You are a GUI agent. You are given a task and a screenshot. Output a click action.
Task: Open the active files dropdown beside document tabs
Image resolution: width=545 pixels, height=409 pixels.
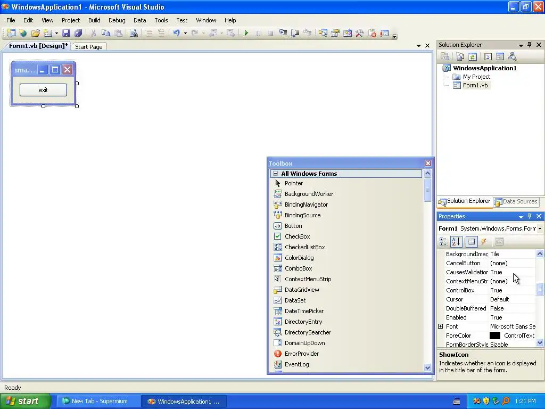[418, 46]
